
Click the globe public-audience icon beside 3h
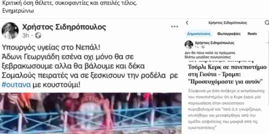click(38, 36)
